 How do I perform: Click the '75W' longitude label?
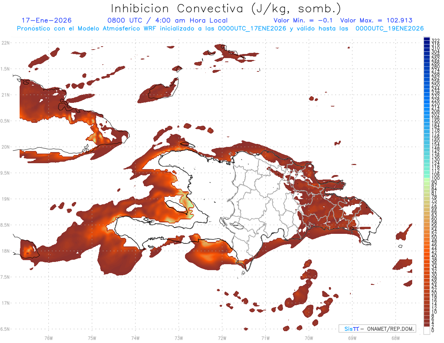(x=92, y=338)
